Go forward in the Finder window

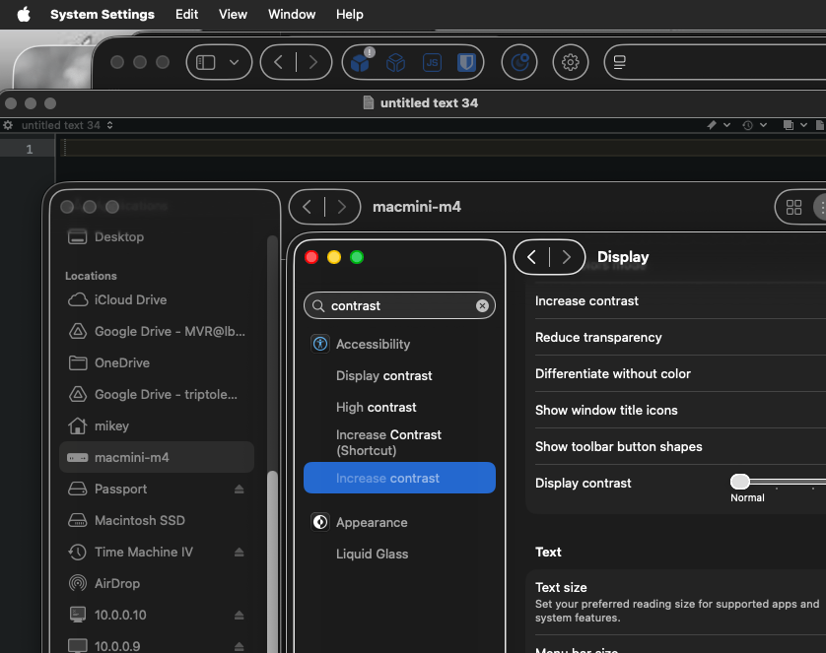pos(342,207)
